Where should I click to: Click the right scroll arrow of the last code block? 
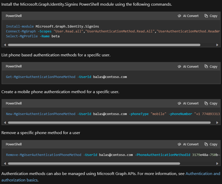click(217, 163)
